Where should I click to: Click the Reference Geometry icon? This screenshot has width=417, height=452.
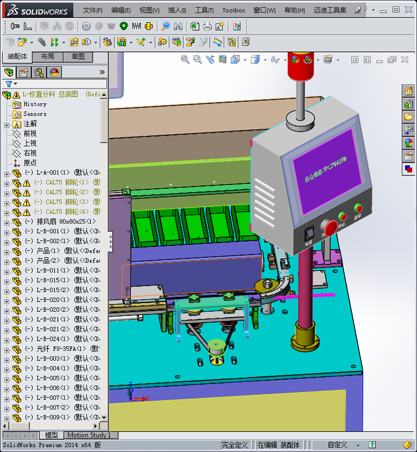tap(141, 42)
